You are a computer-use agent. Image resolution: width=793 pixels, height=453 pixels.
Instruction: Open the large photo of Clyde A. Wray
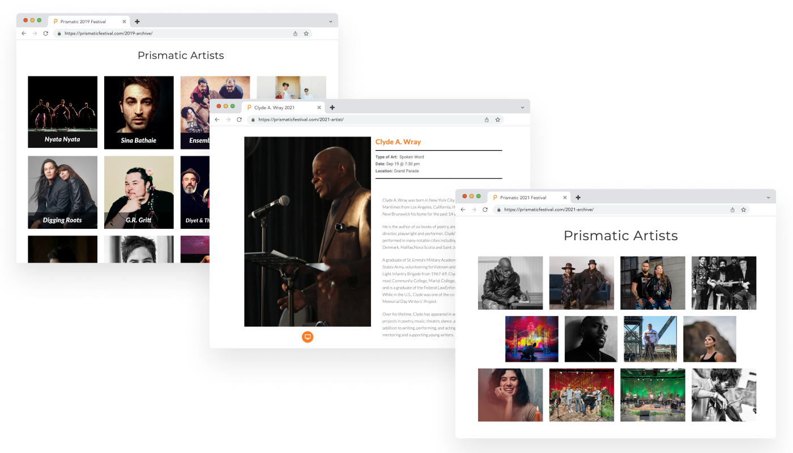(x=308, y=232)
